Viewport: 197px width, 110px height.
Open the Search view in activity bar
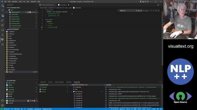coord(2,10)
